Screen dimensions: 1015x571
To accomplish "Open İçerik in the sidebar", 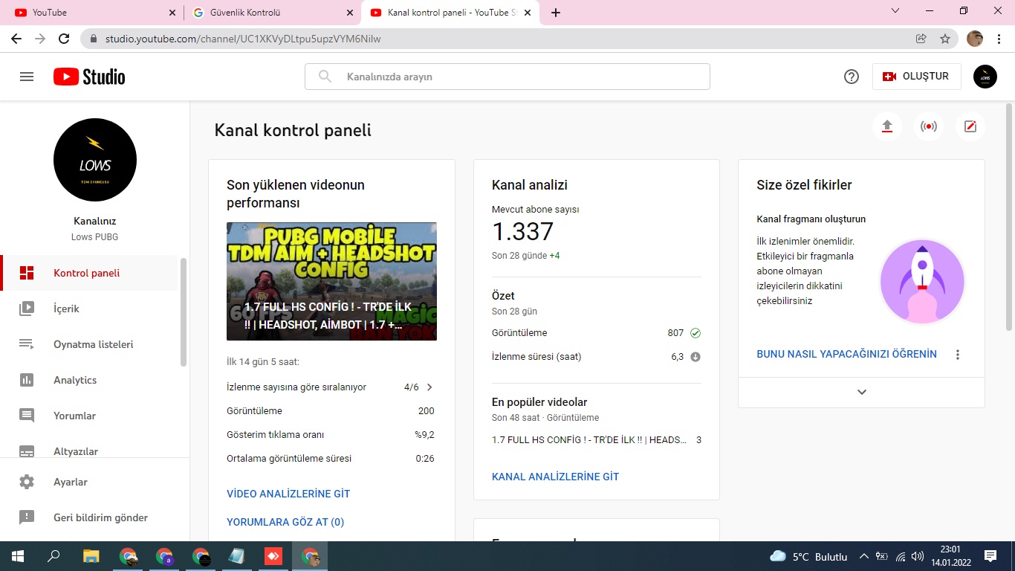I will point(90,309).
